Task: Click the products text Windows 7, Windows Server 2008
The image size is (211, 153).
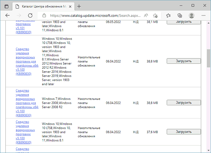Action: pyautogui.click(x=57, y=103)
